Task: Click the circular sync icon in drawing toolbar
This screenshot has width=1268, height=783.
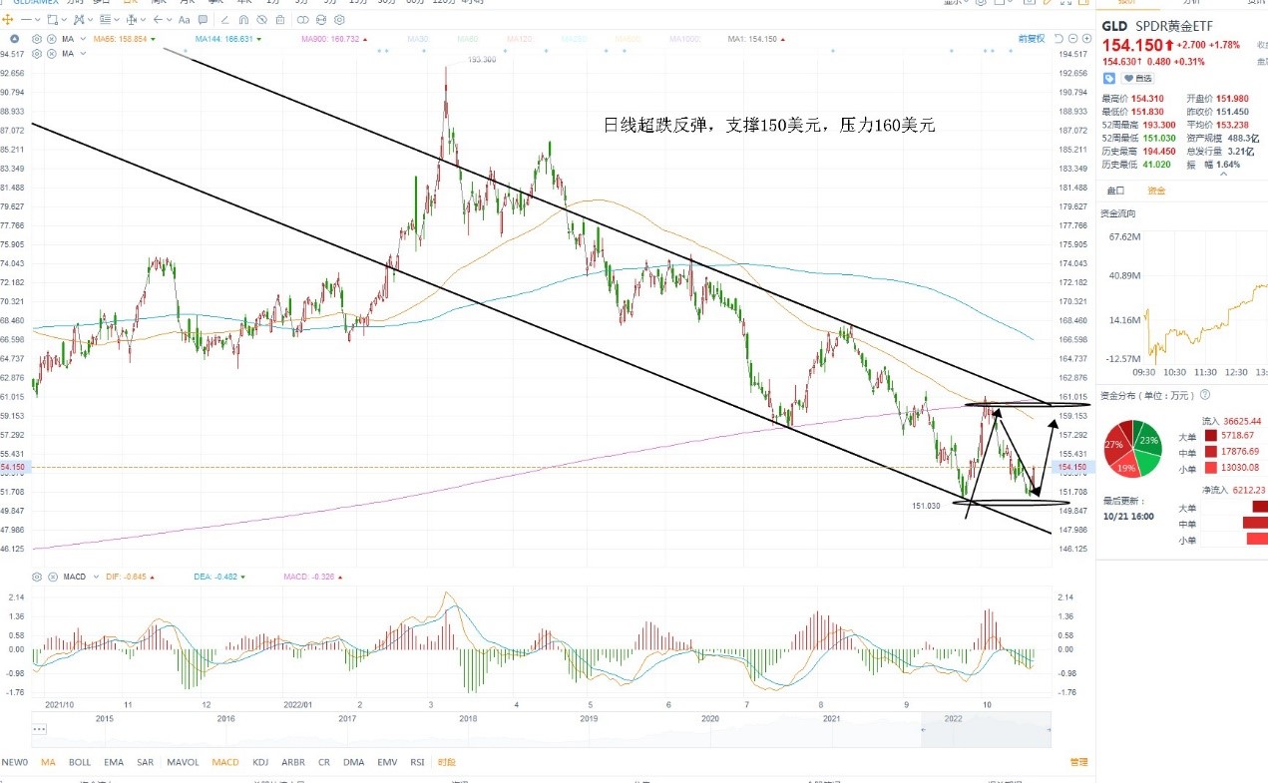Action: click(321, 20)
